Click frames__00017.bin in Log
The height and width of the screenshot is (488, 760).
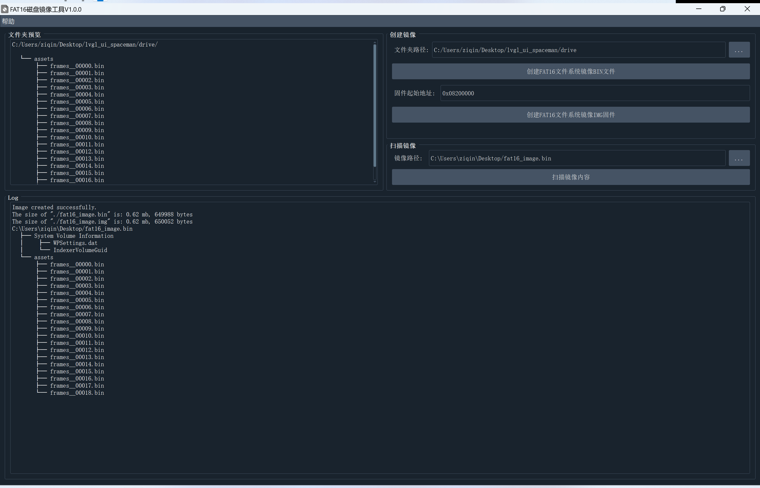77,386
